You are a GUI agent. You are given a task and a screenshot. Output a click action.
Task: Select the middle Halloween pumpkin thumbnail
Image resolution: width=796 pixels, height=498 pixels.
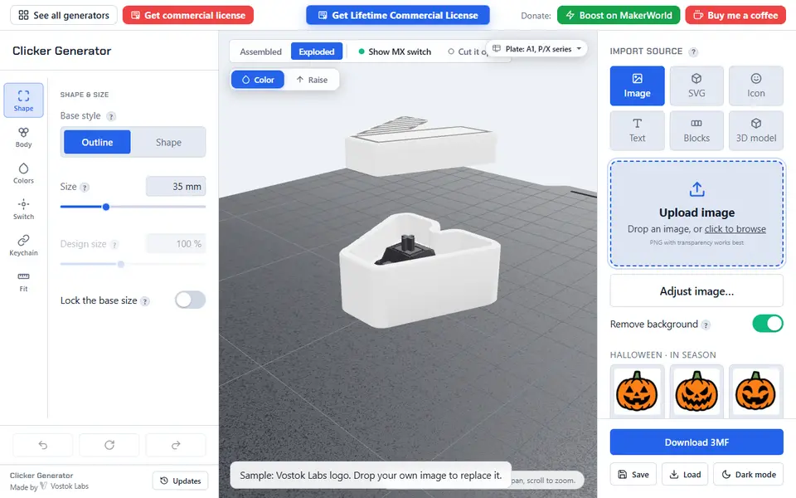coord(696,391)
